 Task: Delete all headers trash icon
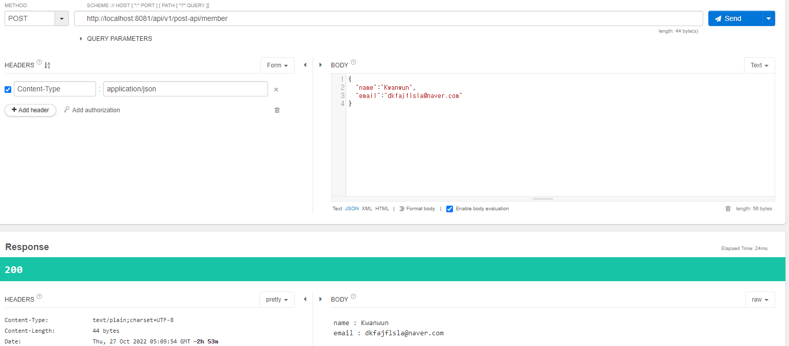tap(277, 110)
